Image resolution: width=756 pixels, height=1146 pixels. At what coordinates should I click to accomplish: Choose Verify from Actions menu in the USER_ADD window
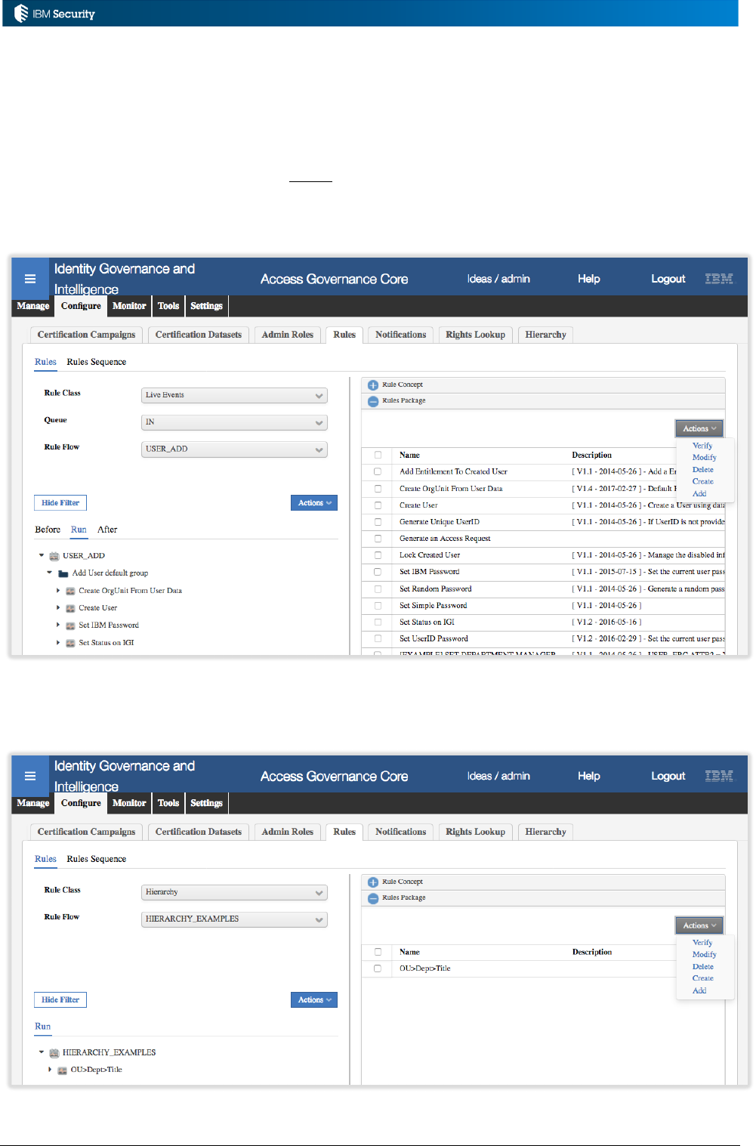[702, 446]
